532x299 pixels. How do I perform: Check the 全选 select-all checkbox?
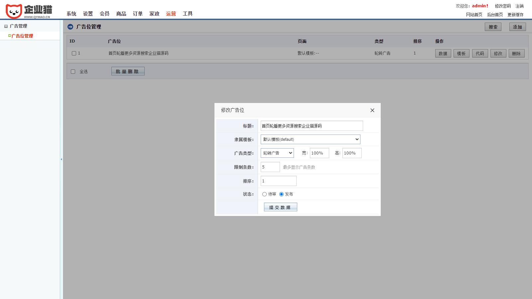[x=73, y=71]
